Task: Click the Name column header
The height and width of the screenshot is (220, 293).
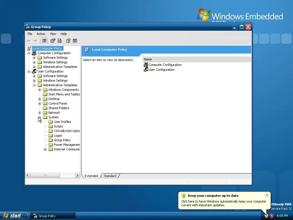Action: [168, 59]
